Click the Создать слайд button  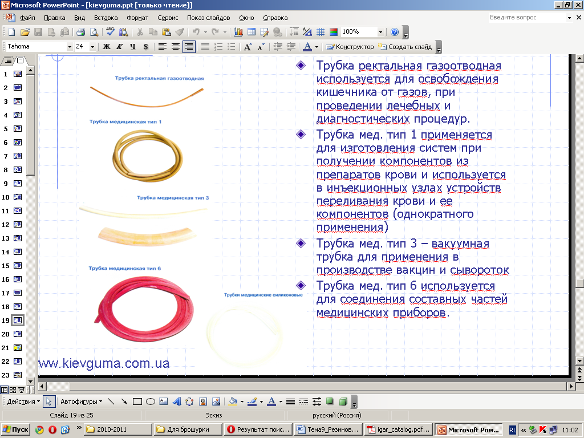(405, 47)
